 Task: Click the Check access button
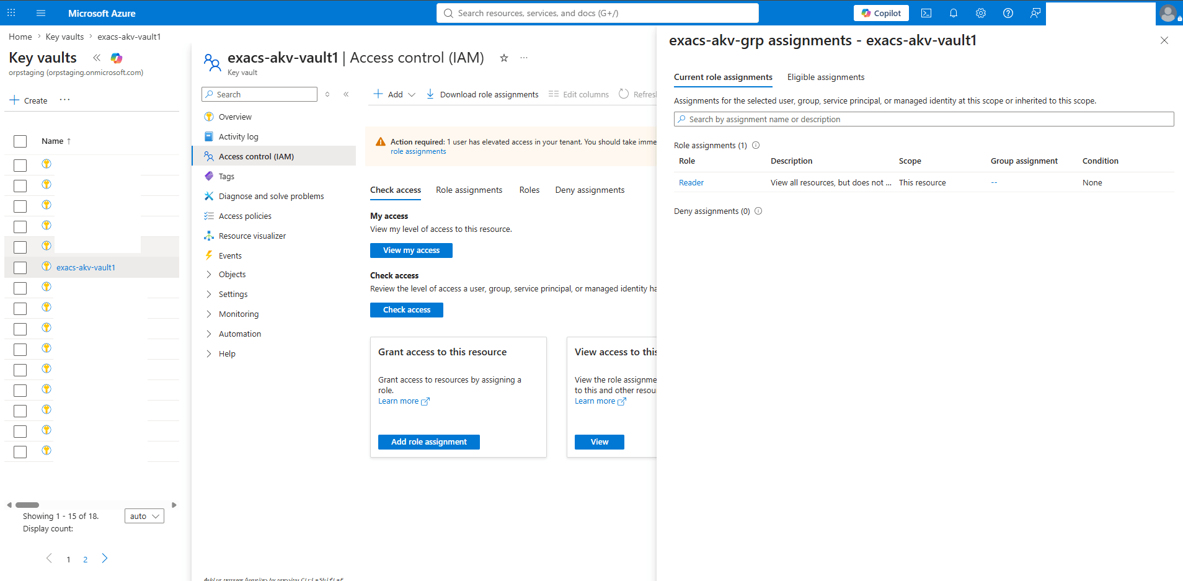tap(407, 310)
